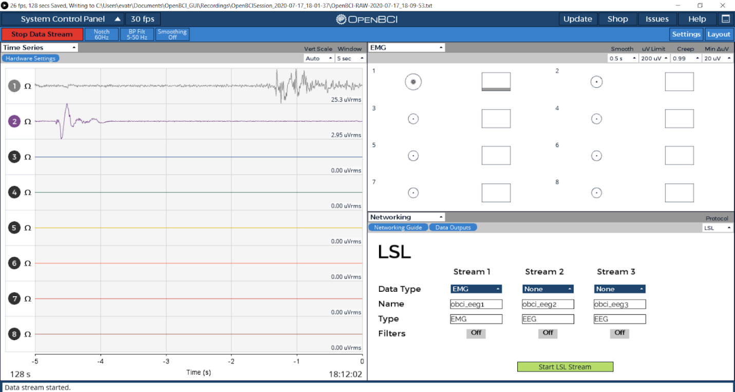735x392 pixels.
Task: Check impedance with channel 5 ohm icon
Action: (28, 228)
